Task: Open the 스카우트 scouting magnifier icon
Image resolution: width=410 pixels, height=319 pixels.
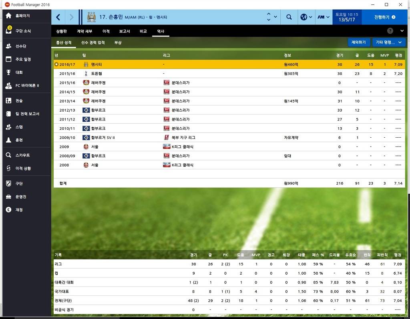Action: tap(8, 155)
